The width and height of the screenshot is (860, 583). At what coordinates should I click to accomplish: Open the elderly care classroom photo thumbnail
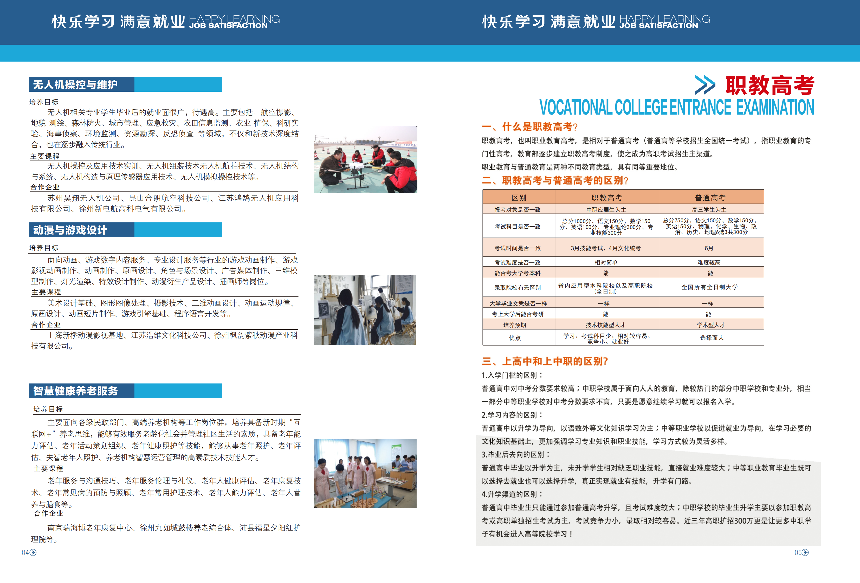point(365,474)
